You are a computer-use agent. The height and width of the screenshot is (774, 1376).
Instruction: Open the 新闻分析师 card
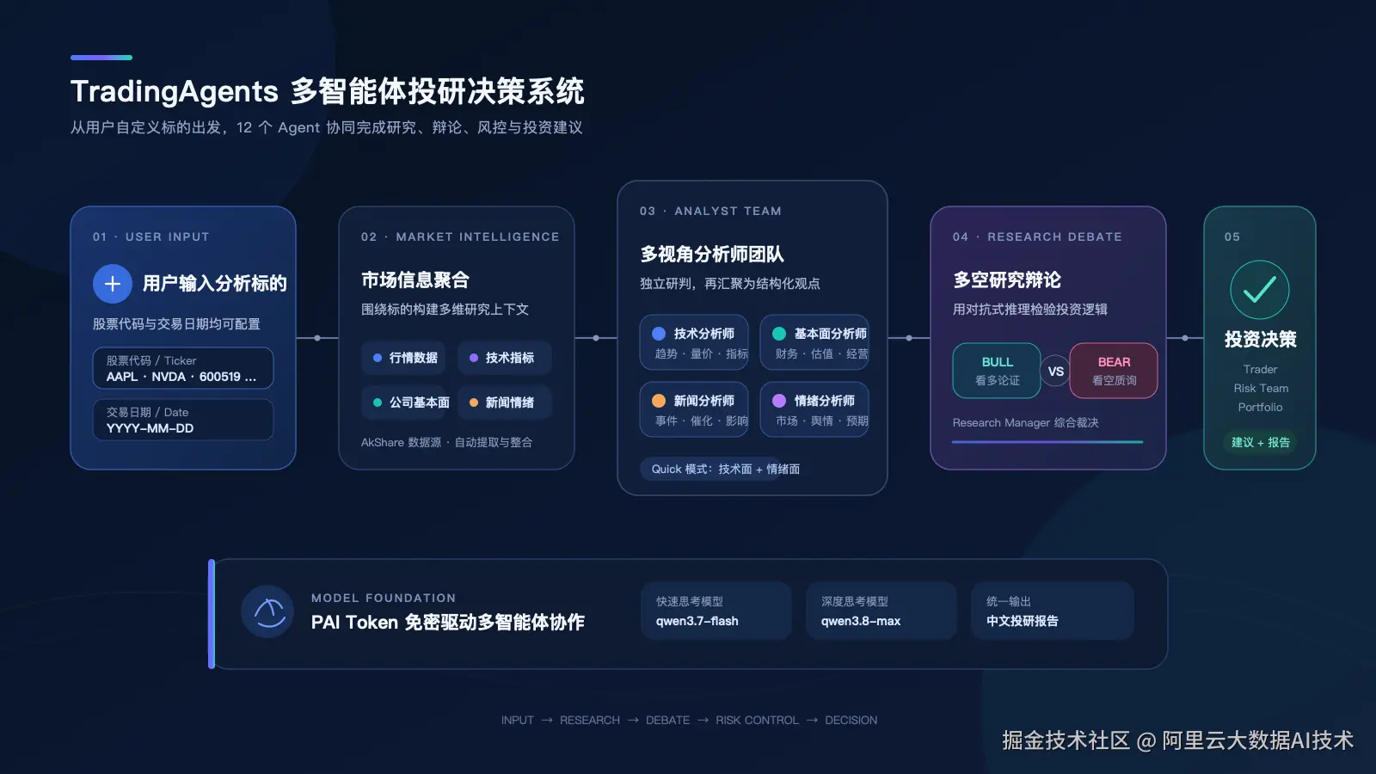(694, 409)
